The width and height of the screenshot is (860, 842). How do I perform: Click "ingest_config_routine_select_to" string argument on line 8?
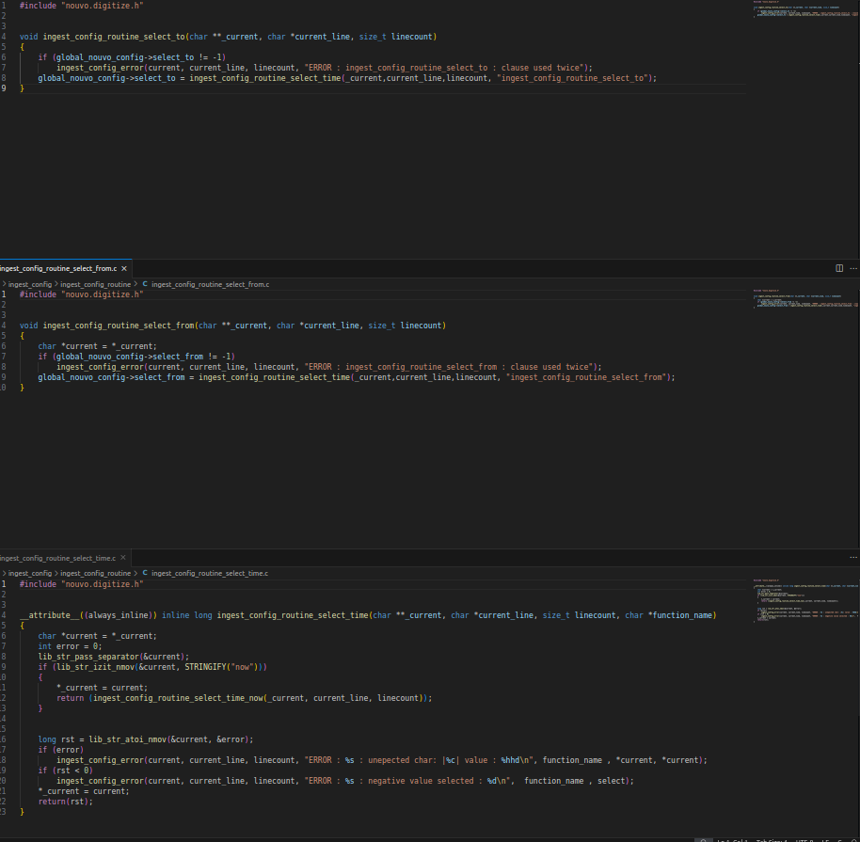[572, 78]
